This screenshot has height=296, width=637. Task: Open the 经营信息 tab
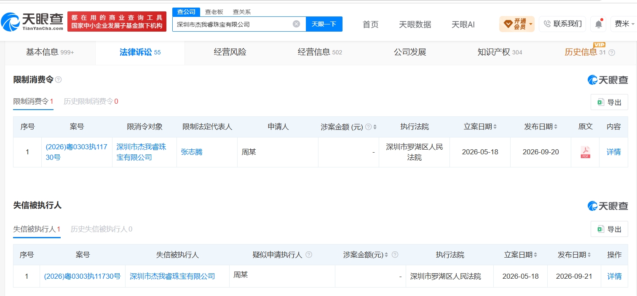point(320,52)
